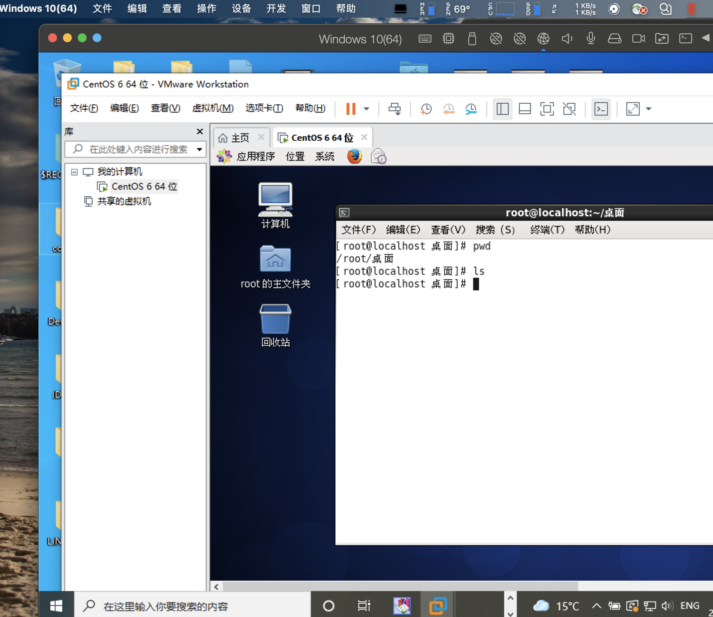Screen dimensions: 713x617
Task: Select the 回收站 desktop icon in CentOS
Action: (x=275, y=326)
